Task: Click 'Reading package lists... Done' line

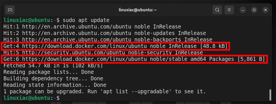Action: 48,72
